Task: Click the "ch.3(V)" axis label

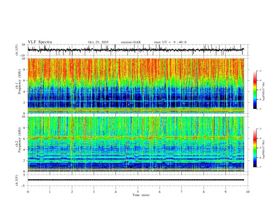Action: click(x=17, y=180)
